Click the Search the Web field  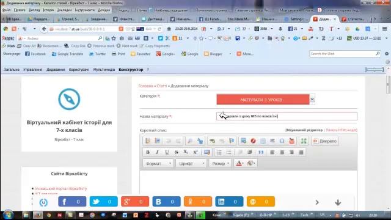pyautogui.click(x=345, y=54)
